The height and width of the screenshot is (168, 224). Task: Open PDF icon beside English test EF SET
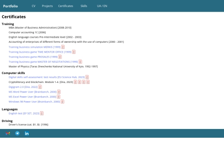[x=42, y=113]
